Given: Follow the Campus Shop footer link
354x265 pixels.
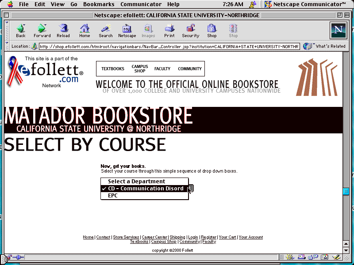Looking at the screenshot, I should pos(164,242).
